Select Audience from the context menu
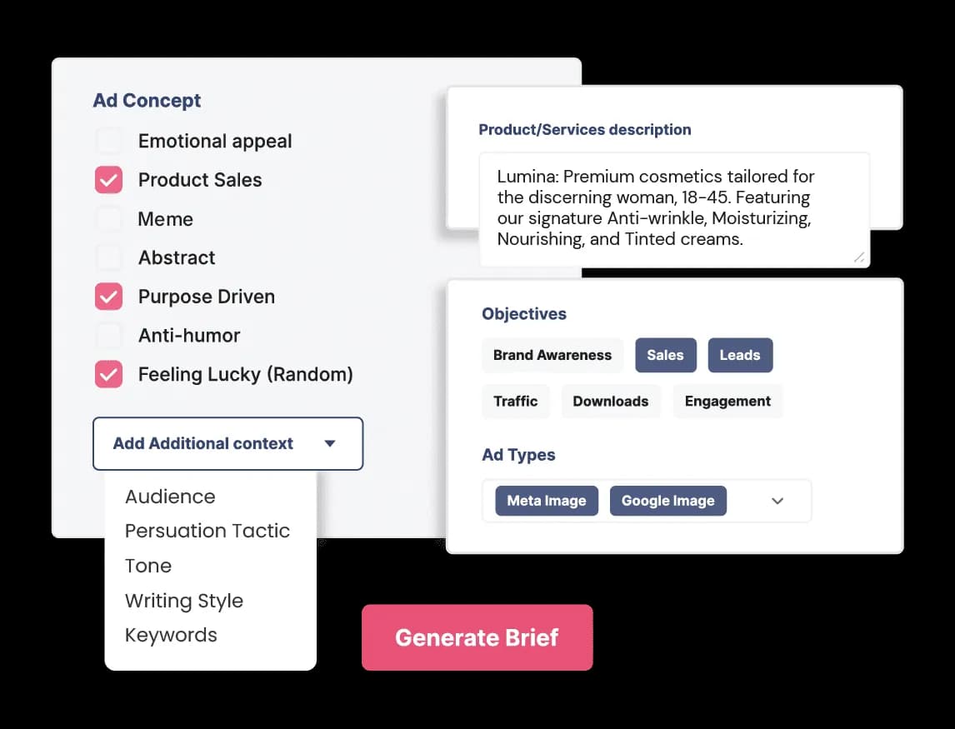 coord(170,496)
